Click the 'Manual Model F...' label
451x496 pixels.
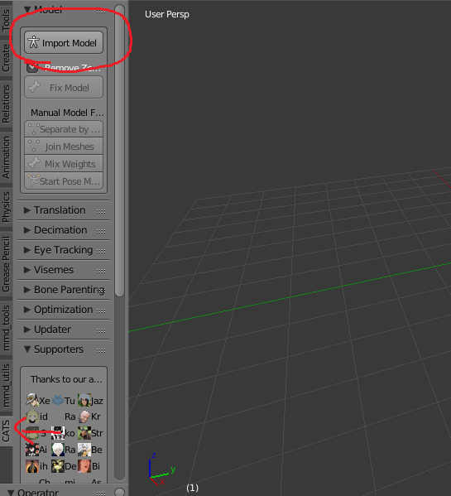pos(67,113)
